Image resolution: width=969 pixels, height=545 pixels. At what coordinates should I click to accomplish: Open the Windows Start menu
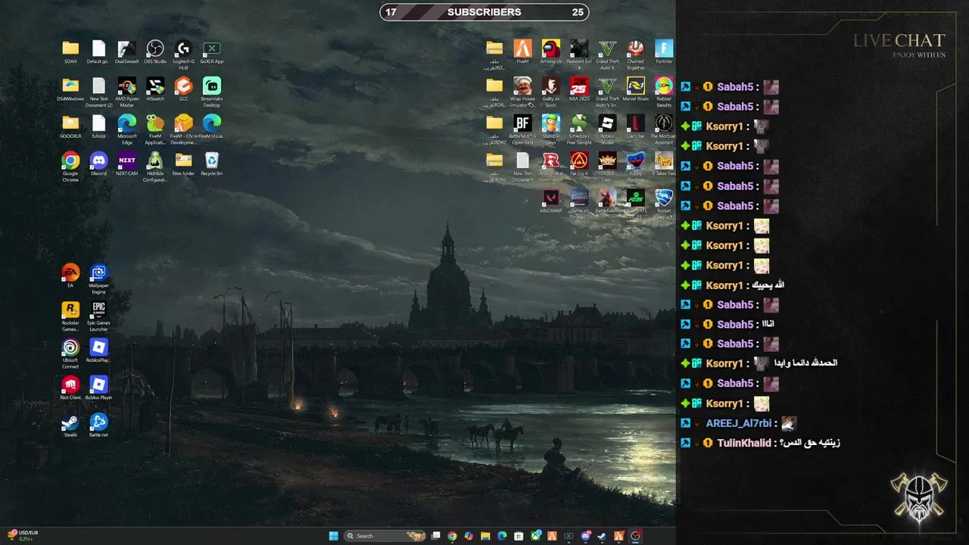(334, 536)
